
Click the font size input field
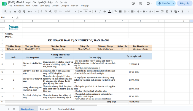click(x=85, y=12)
